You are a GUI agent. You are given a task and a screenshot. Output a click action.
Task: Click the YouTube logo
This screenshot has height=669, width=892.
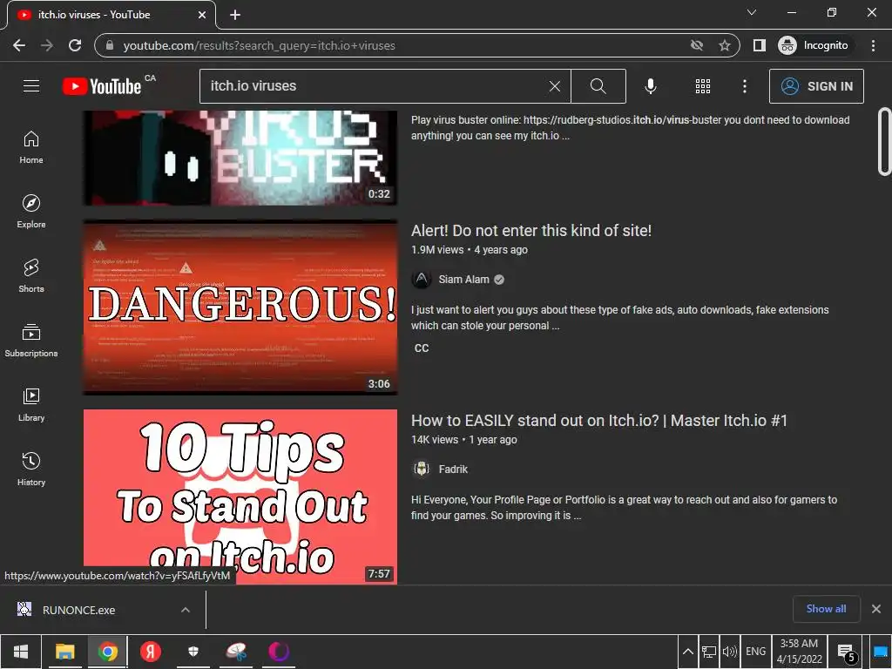tap(102, 86)
